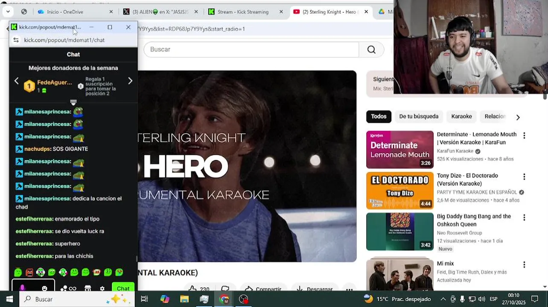
Task: Launch Copilot from the taskbar
Action: point(165,299)
